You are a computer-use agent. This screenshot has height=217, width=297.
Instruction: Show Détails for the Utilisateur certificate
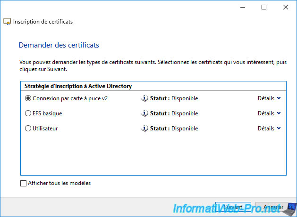[x=269, y=129]
